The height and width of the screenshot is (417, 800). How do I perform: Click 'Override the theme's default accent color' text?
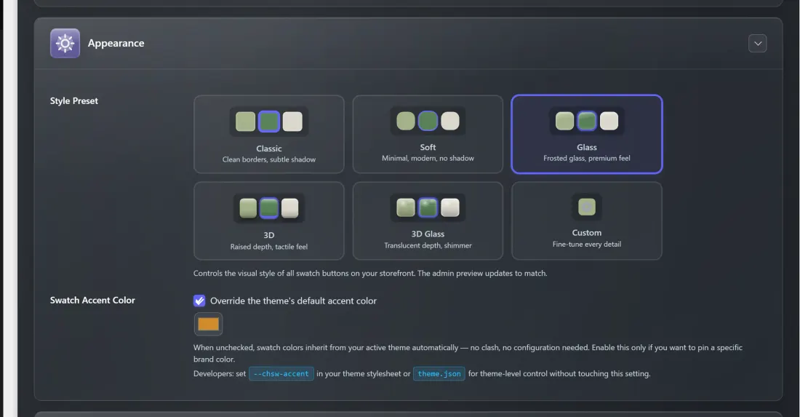293,301
